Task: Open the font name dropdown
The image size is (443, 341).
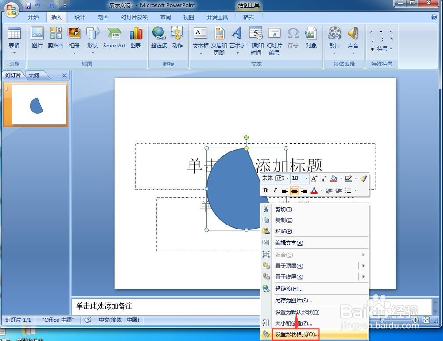Action: [x=287, y=178]
